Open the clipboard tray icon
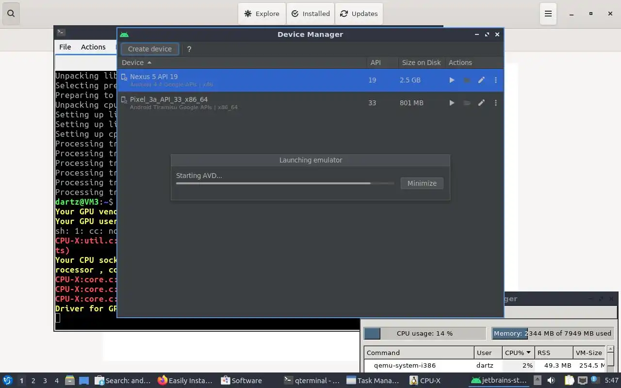This screenshot has height=388, width=621. pyautogui.click(x=569, y=381)
